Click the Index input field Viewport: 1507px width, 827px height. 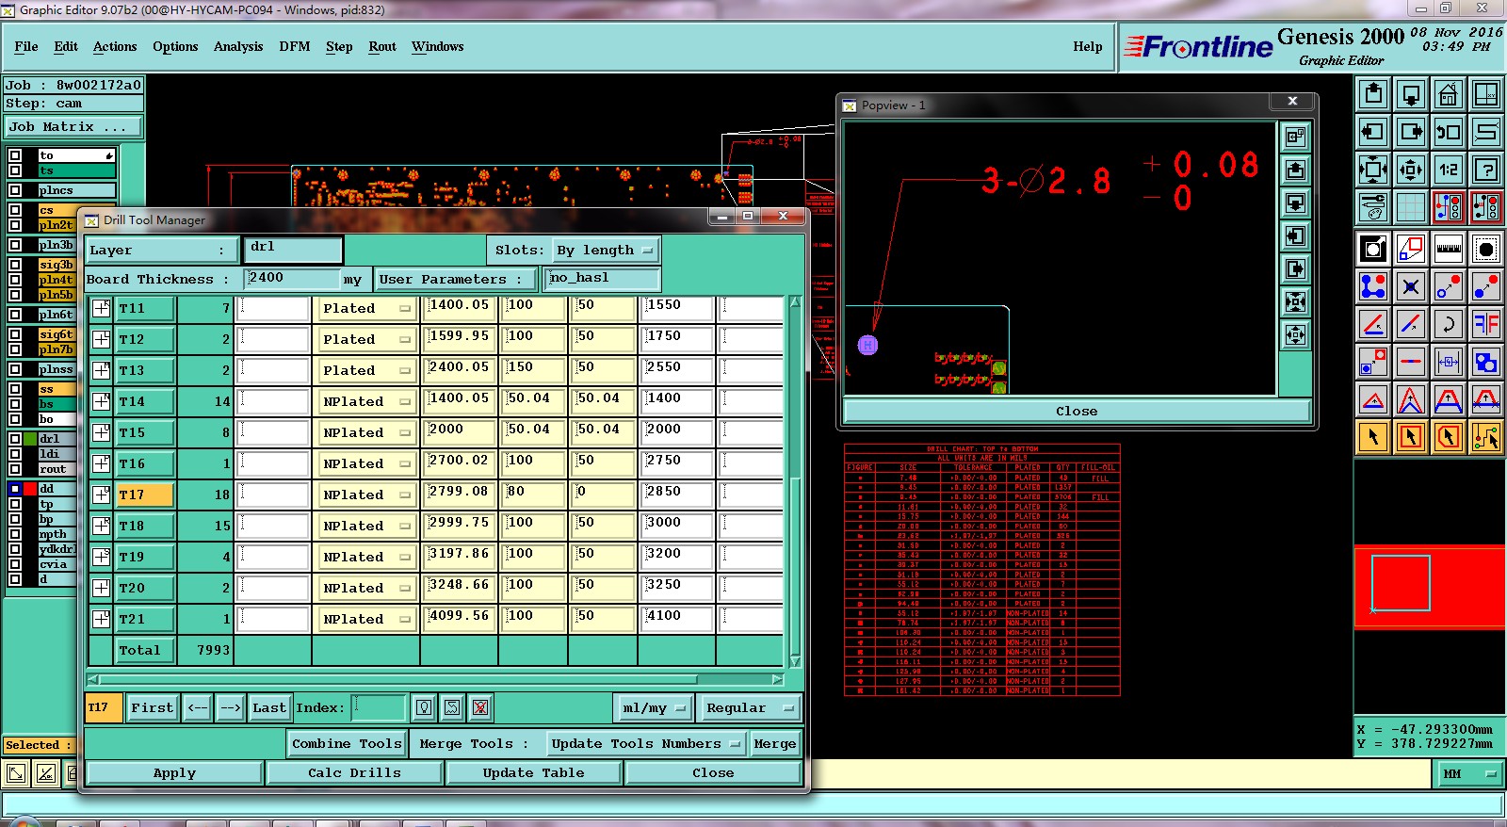(x=379, y=707)
